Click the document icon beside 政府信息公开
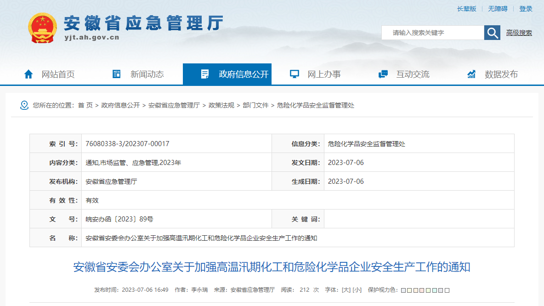The height and width of the screenshot is (306, 544). click(205, 74)
